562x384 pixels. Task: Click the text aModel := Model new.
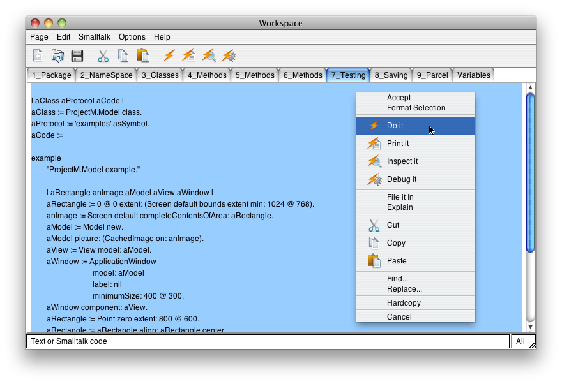(85, 227)
